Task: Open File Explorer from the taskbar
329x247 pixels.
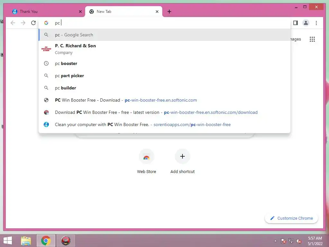Action: pyautogui.click(x=26, y=241)
